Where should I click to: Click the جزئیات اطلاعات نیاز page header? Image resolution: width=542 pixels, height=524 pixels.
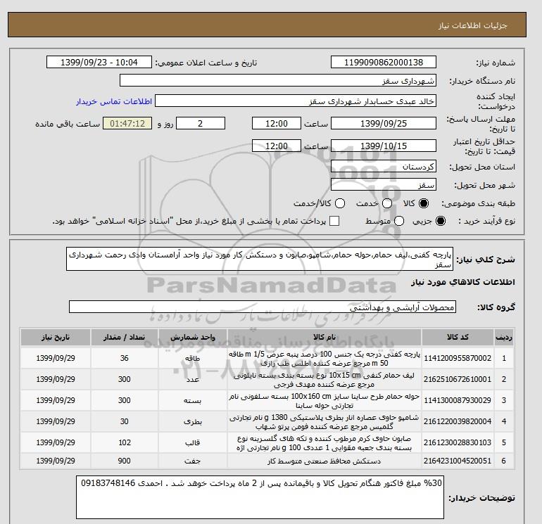472,26
